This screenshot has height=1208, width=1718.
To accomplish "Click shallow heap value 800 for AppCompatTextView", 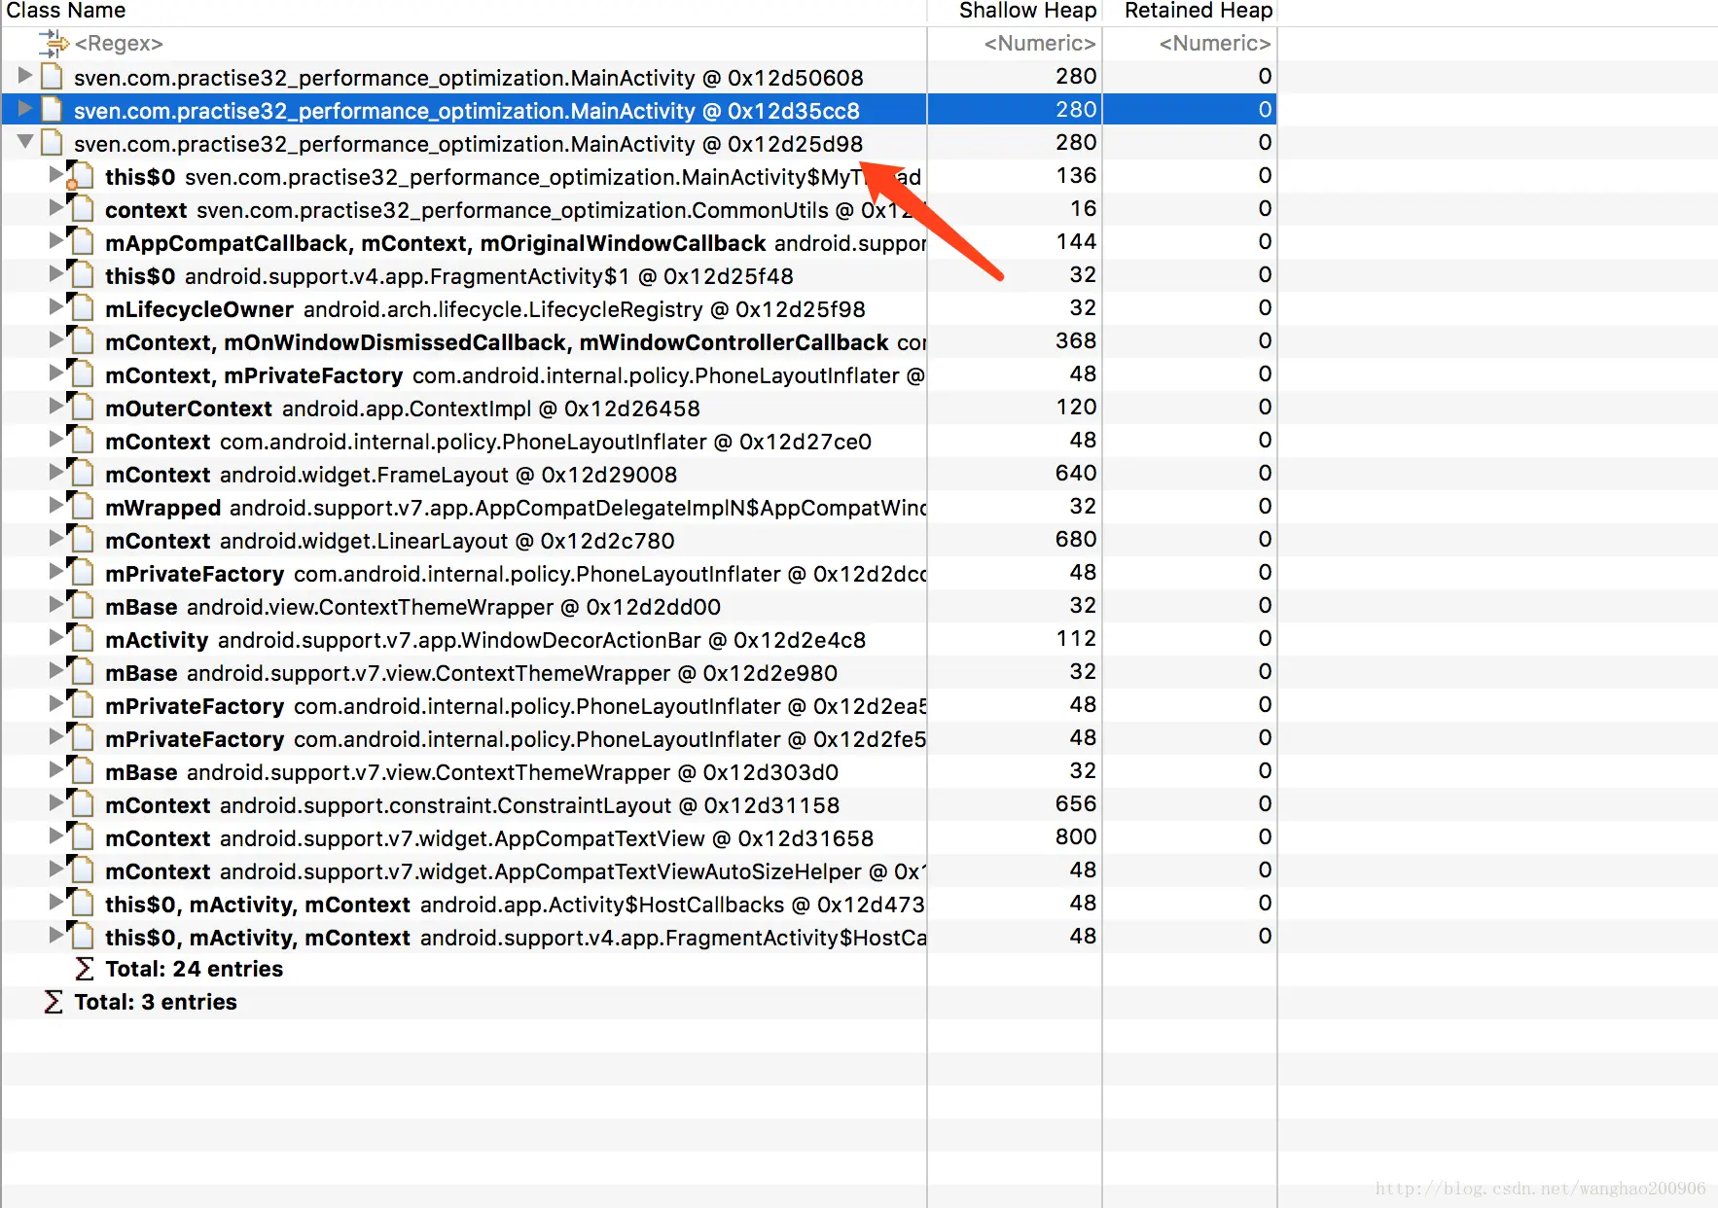I will click(x=1076, y=836).
